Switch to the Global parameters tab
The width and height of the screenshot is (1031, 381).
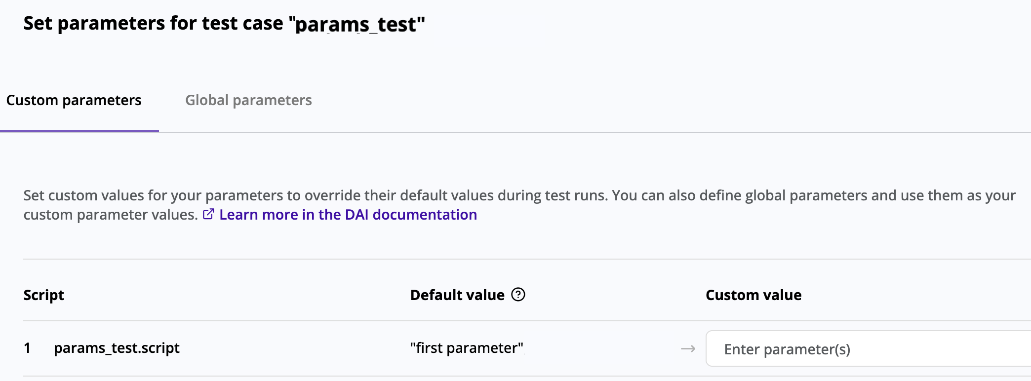point(248,100)
